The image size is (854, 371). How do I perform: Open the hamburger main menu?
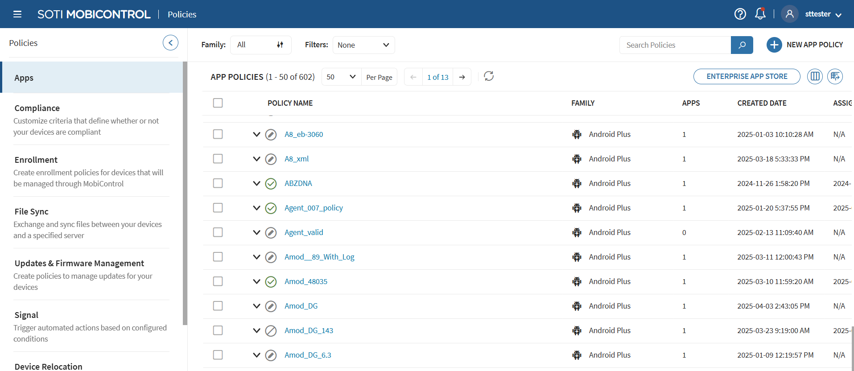pos(17,14)
